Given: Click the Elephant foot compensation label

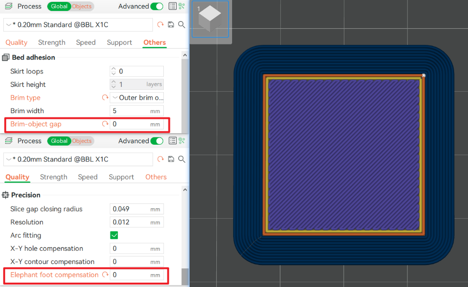Looking at the screenshot, I should 54,275.
